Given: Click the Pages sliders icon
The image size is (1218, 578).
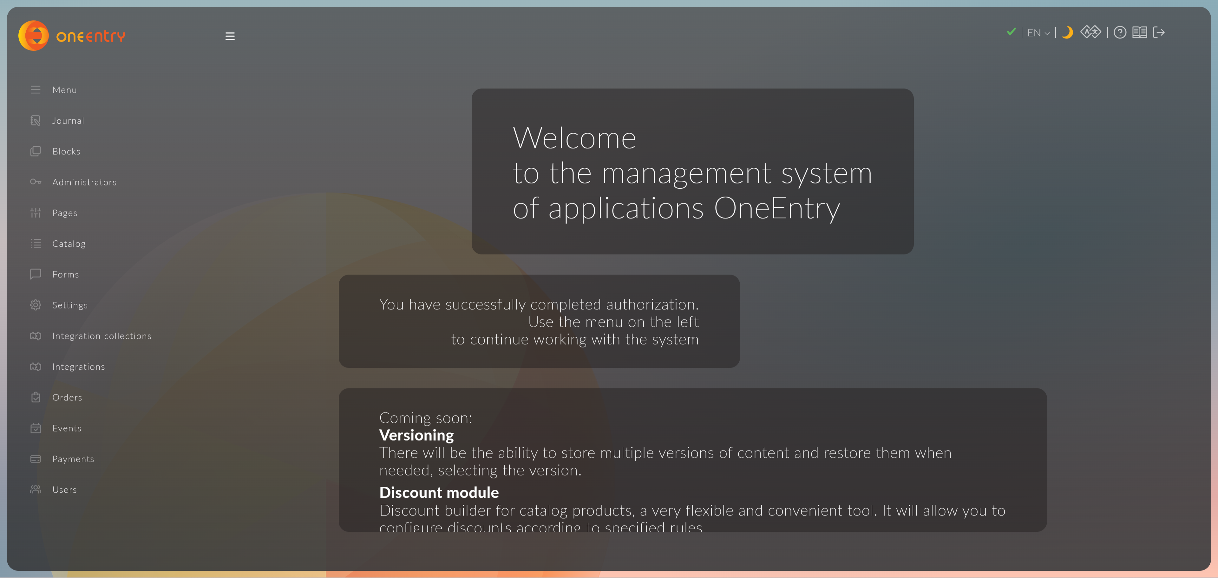Looking at the screenshot, I should tap(36, 213).
